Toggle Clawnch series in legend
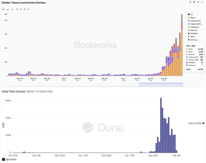The image size is (206, 163). pos(193,30)
